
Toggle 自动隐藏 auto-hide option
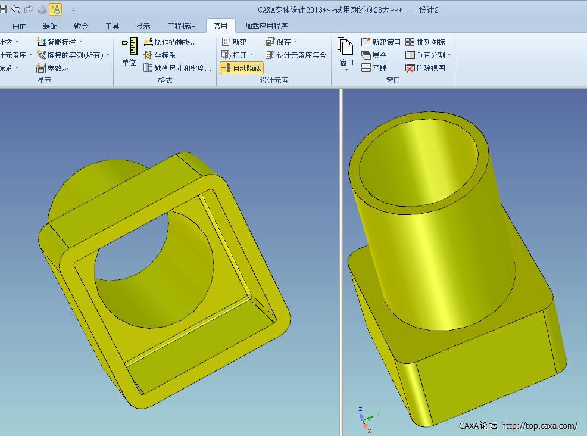[x=242, y=68]
